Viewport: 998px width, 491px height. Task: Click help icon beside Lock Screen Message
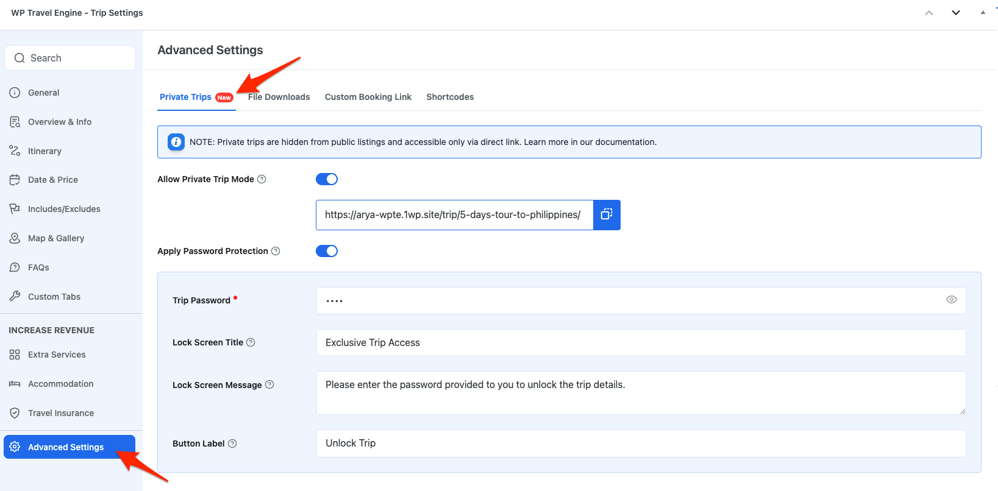269,384
